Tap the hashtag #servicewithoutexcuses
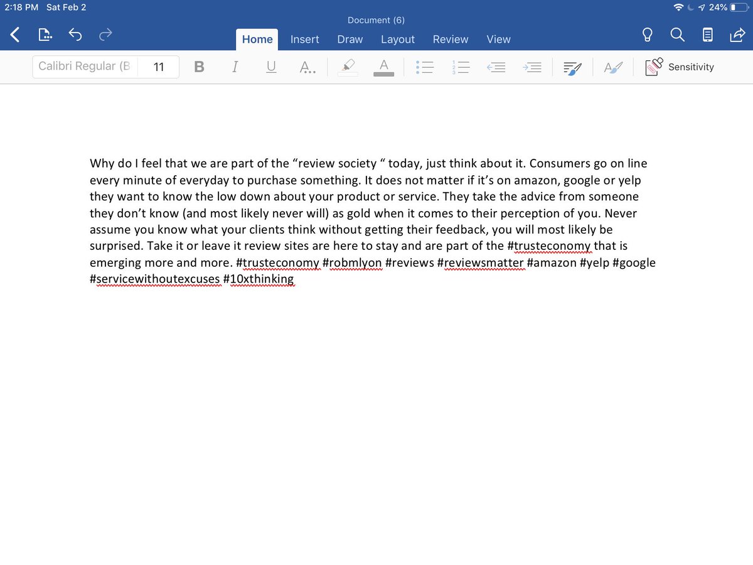 coord(154,279)
